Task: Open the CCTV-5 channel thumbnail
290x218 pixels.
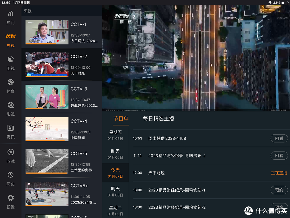Action: 47,161
